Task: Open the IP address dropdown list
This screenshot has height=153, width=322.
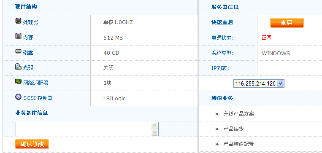Action: [259, 83]
